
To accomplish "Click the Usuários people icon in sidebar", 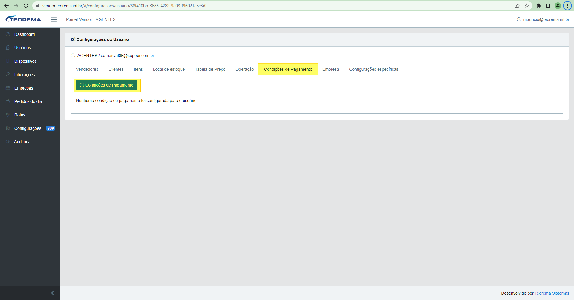I will (x=8, y=48).
